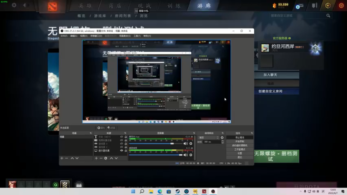This screenshot has height=195, width=347.
Task: Select the 场景 scene in OBS
Action: (x=76, y=137)
